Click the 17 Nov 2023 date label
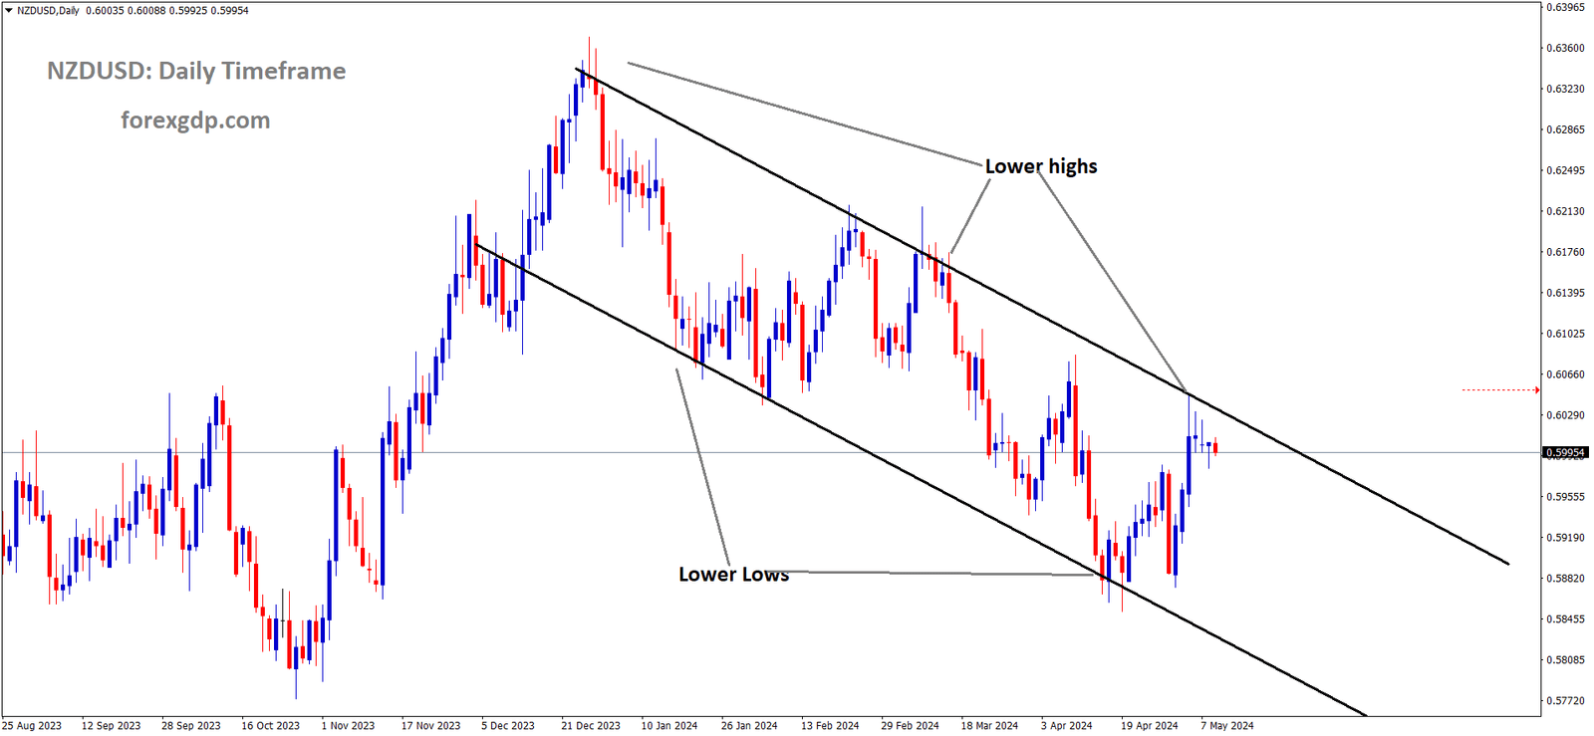 coord(431,726)
